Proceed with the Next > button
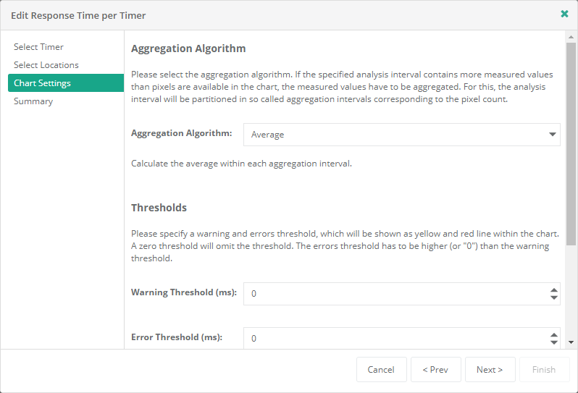The width and height of the screenshot is (578, 393). tap(490, 370)
